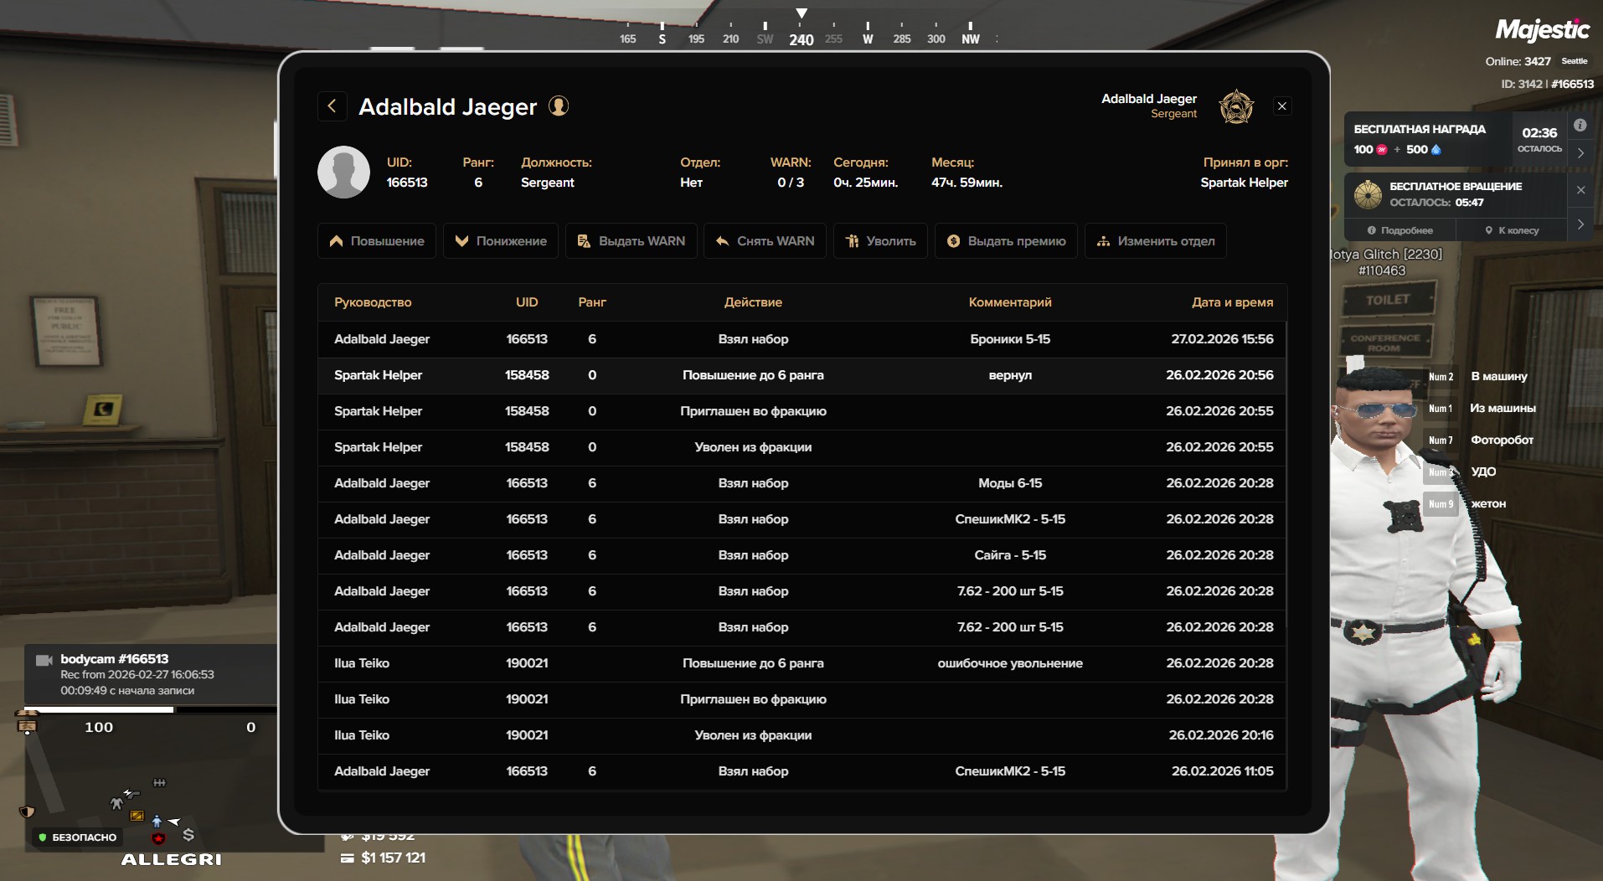Click Выдать WARN button
This screenshot has width=1603, height=881.
click(631, 241)
